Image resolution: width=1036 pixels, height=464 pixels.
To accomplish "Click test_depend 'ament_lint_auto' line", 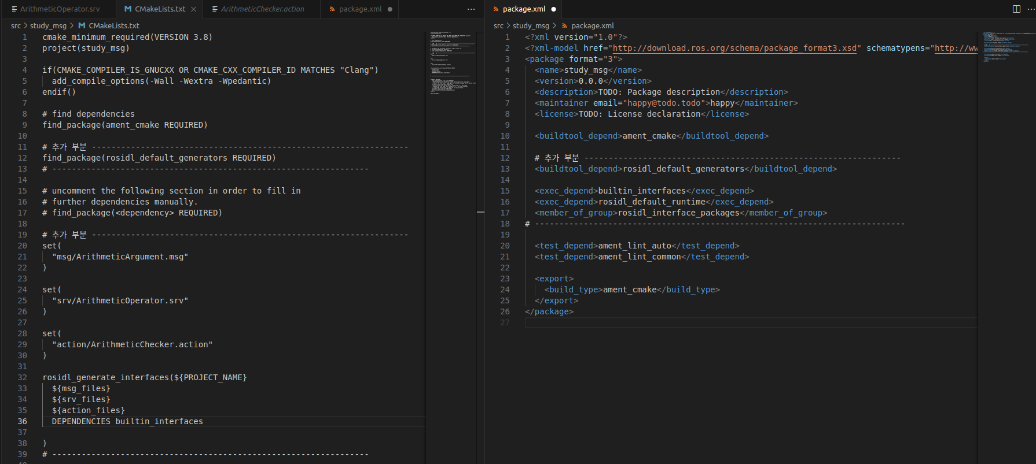I will [637, 246].
